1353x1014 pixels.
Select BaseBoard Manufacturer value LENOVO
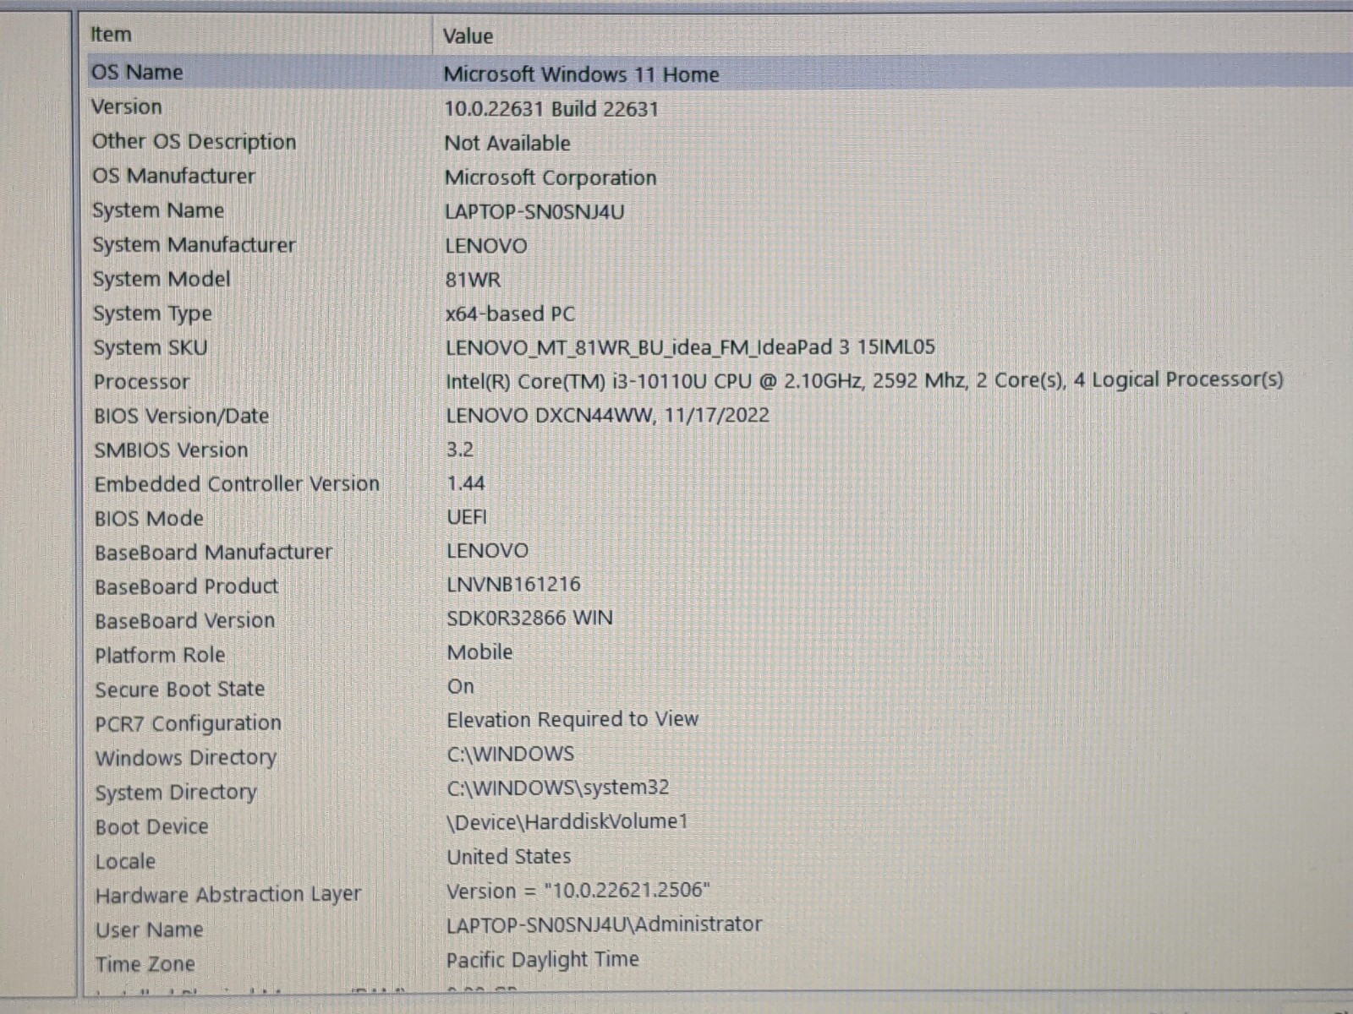coord(488,551)
